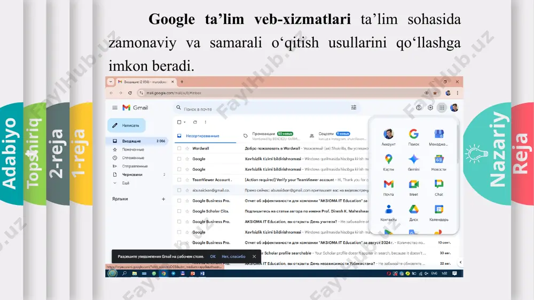Viewport: 534px width, 300px height.
Task: Open the account avatar in Gmail header
Action: 454,108
